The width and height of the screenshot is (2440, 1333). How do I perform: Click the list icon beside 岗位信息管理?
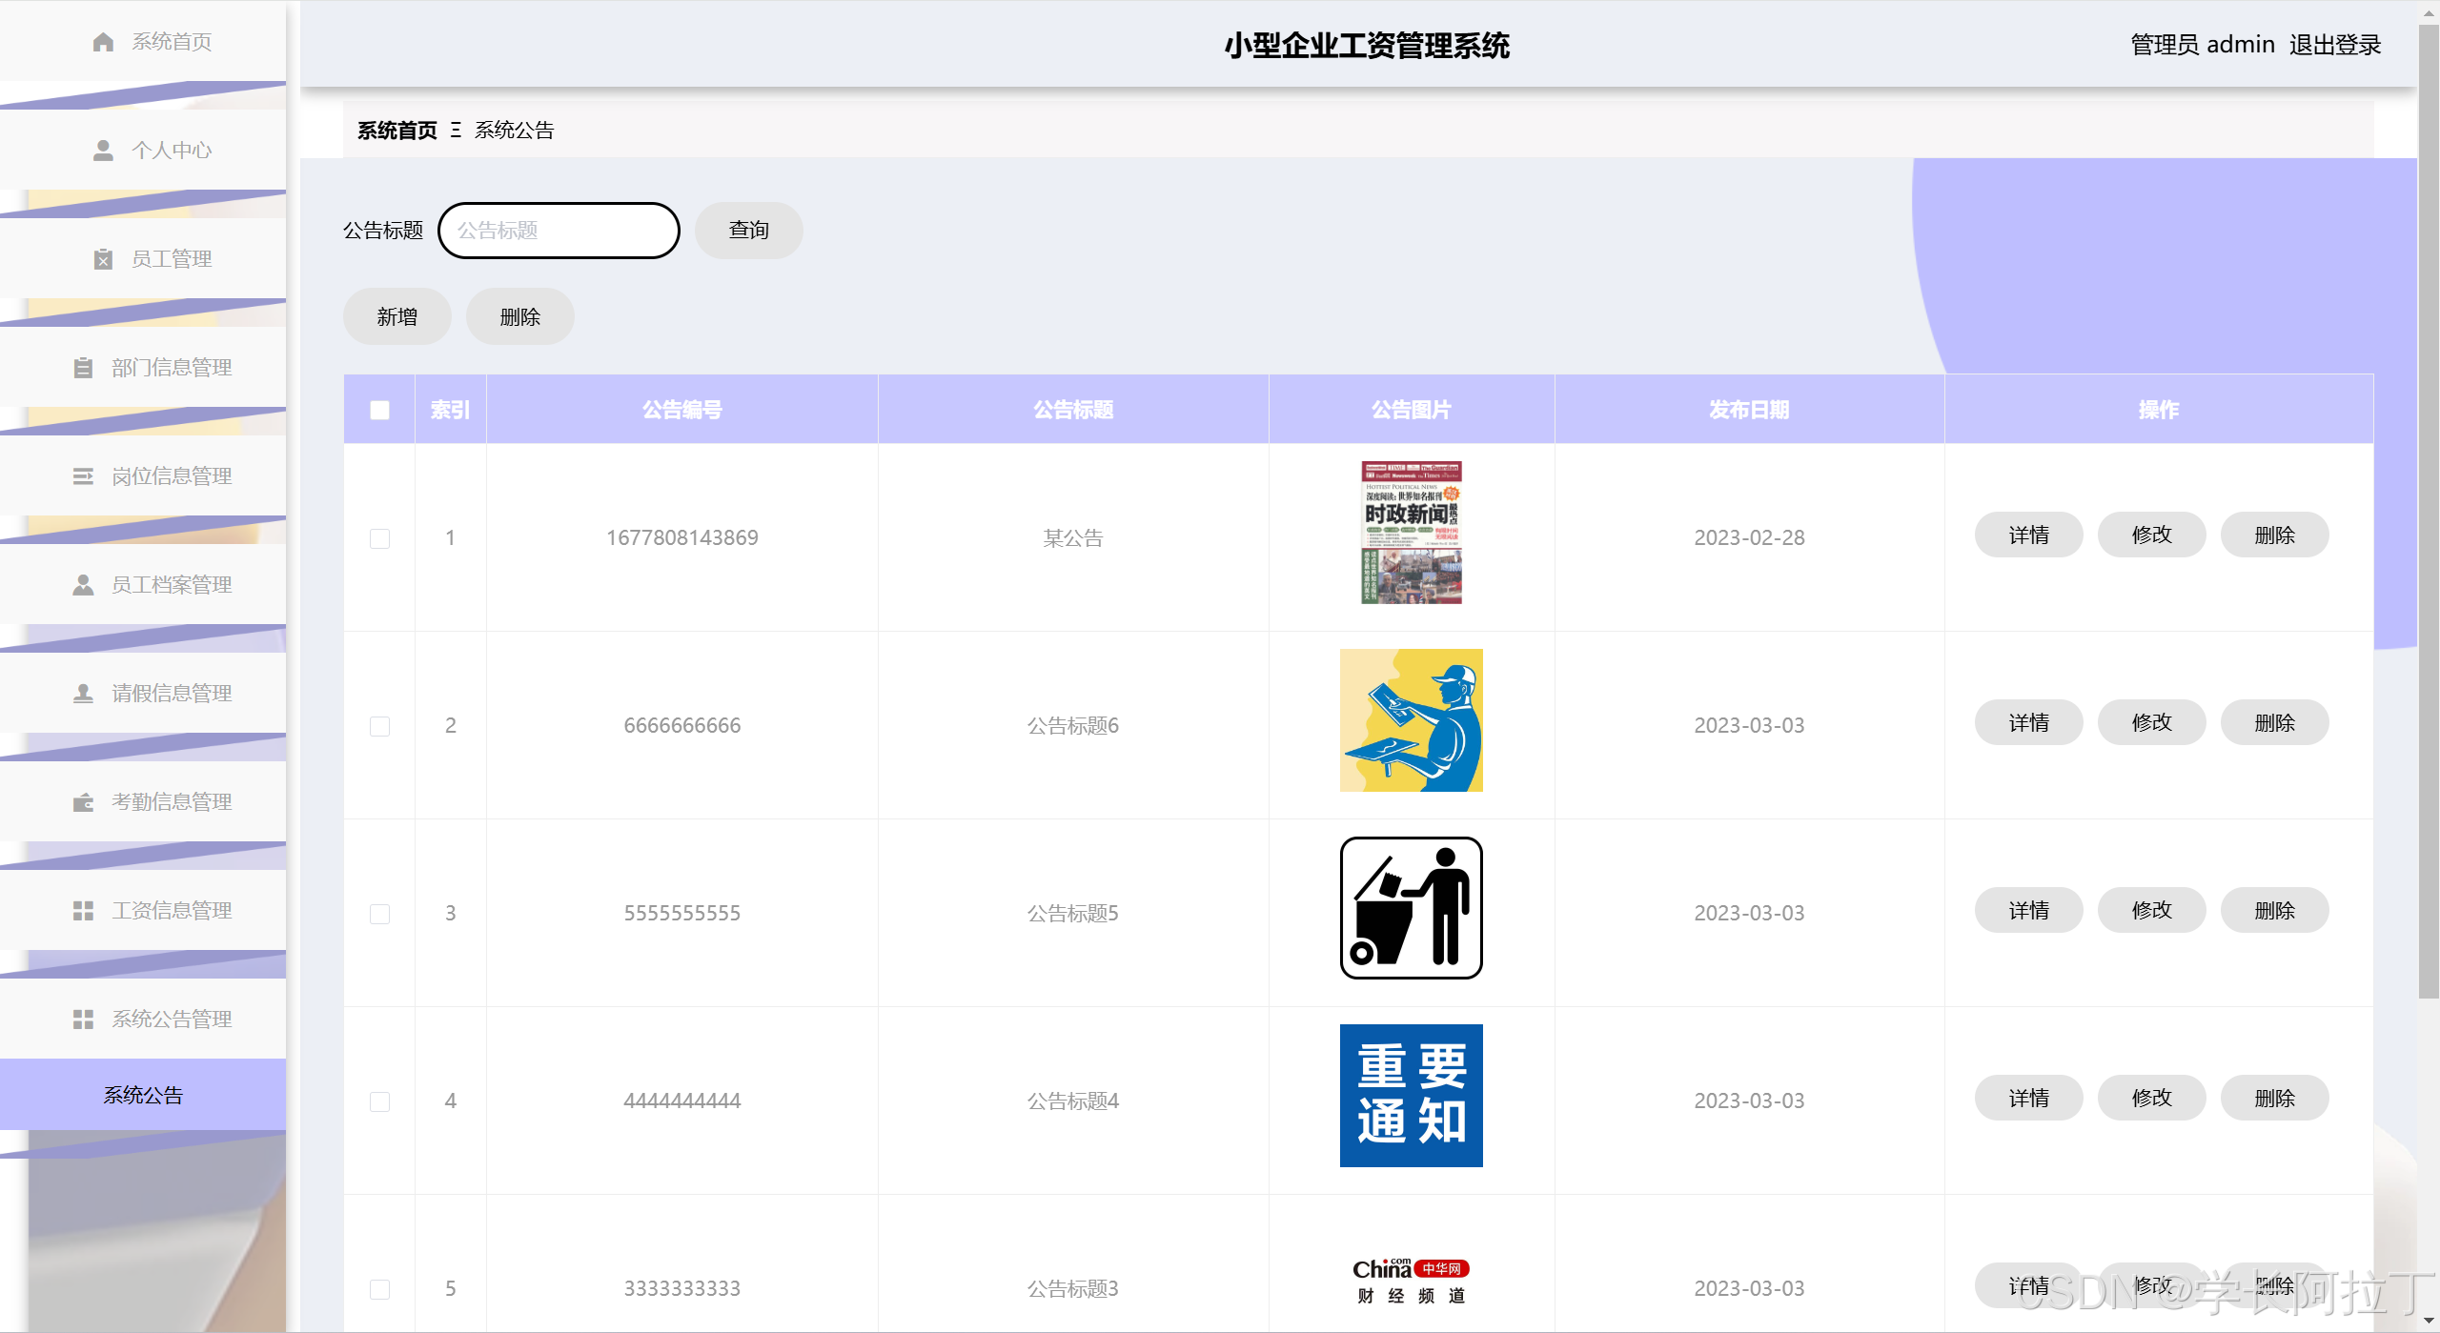pyautogui.click(x=83, y=476)
